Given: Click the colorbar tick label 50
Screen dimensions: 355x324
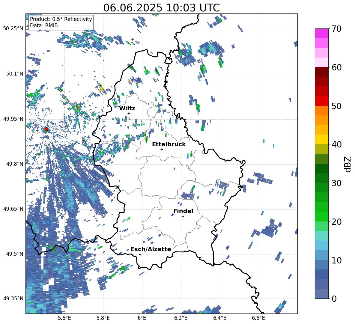Looking at the screenshot, I should (x=336, y=106).
